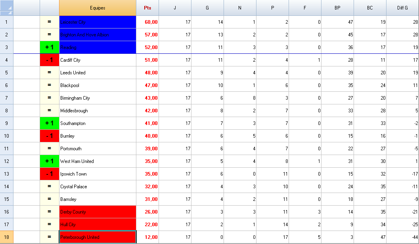The height and width of the screenshot is (244, 419).
Task: Select highlighted row header 18
Action: [x=6, y=237]
